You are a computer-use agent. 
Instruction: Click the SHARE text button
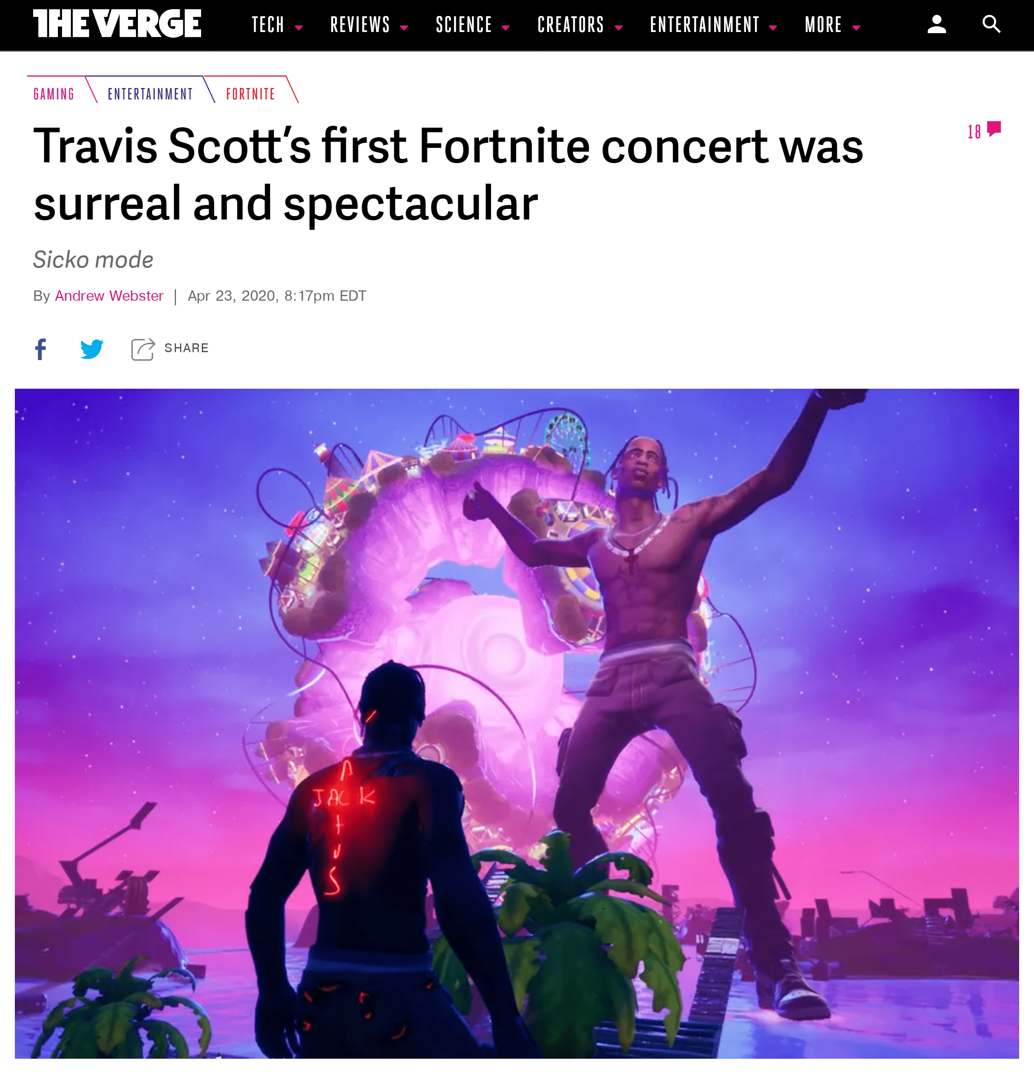pos(187,348)
